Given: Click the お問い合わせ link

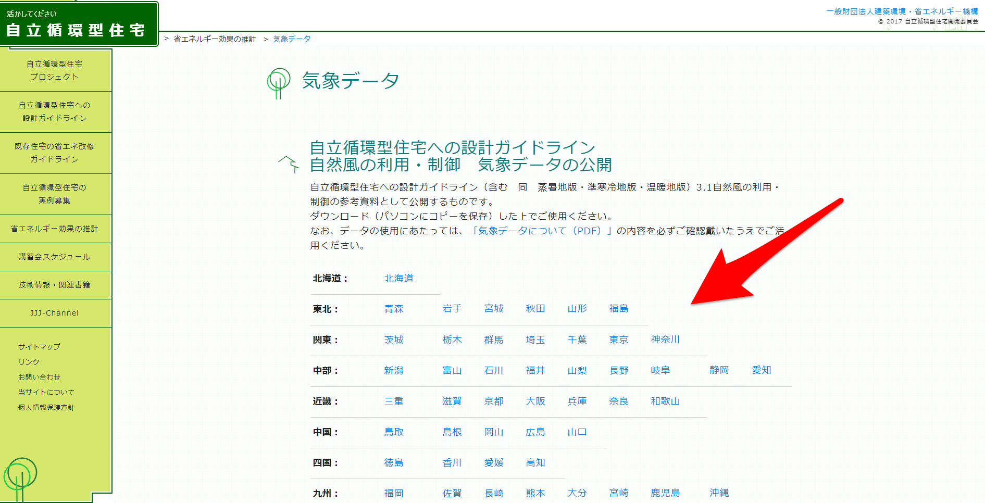Looking at the screenshot, I should (x=39, y=376).
